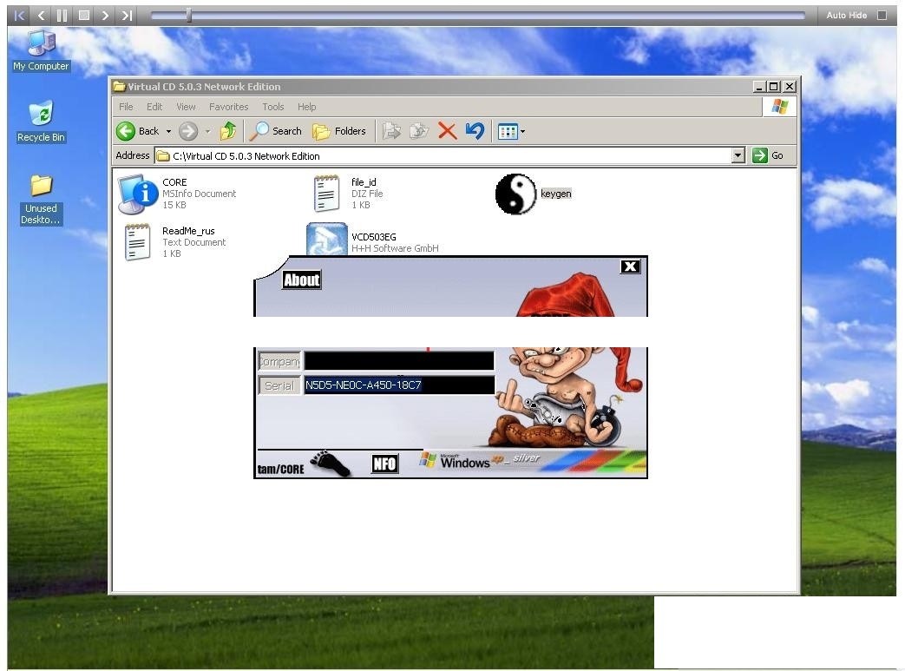Click the blue Undo arrow icon
The height and width of the screenshot is (671, 905).
[475, 131]
